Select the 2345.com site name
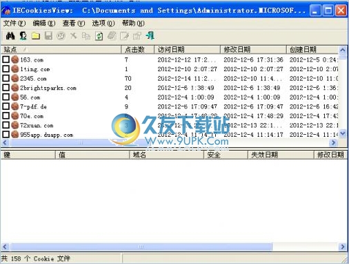 coord(33,79)
